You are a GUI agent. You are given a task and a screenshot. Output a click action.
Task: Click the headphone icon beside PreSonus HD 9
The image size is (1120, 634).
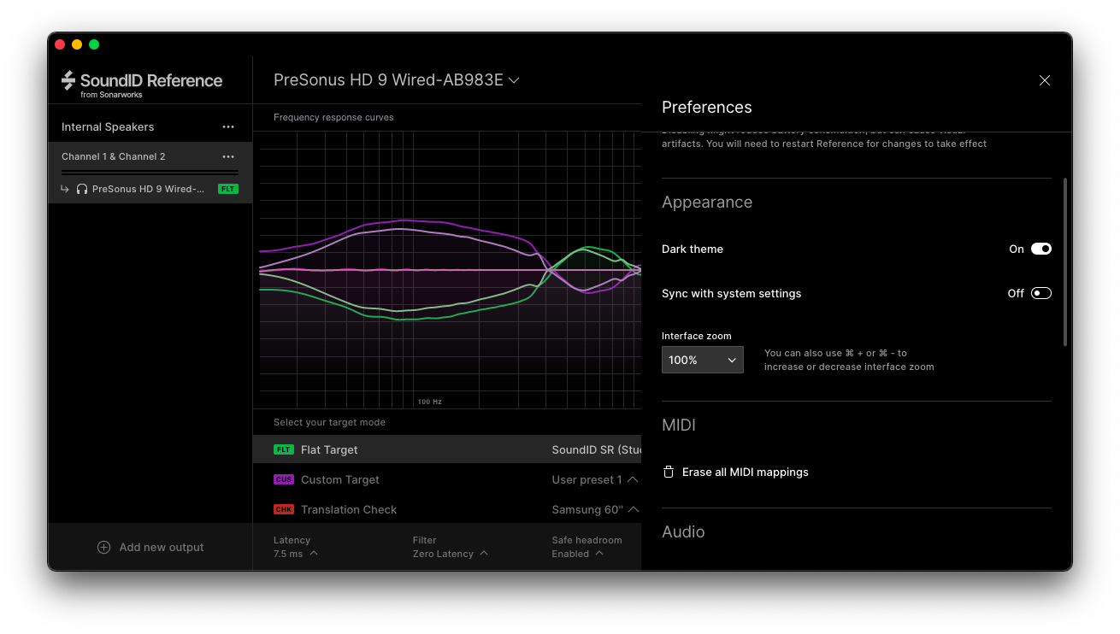pos(82,189)
